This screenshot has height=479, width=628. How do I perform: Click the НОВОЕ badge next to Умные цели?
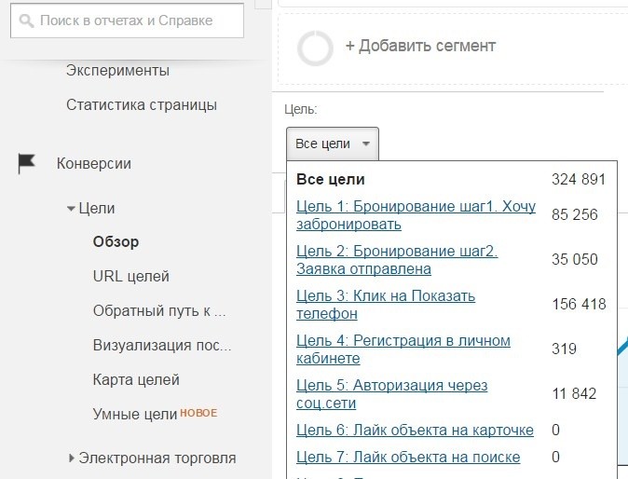pos(198,413)
